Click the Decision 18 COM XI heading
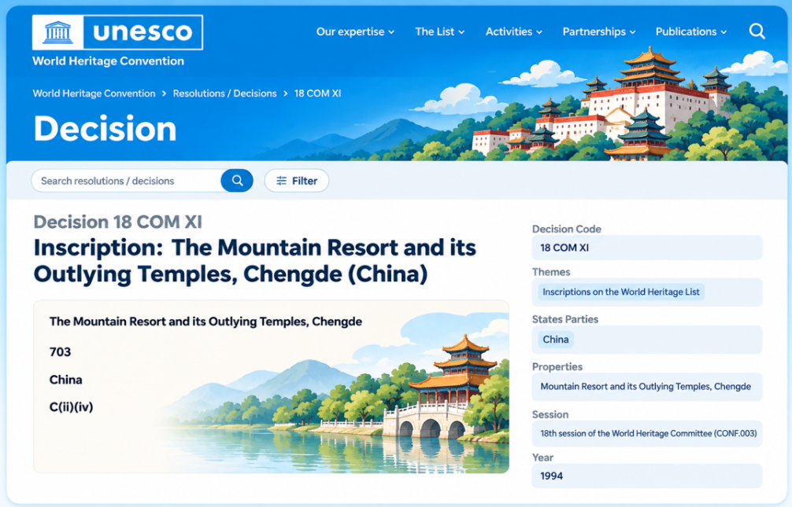Viewport: 792px width, 507px height. tap(117, 222)
